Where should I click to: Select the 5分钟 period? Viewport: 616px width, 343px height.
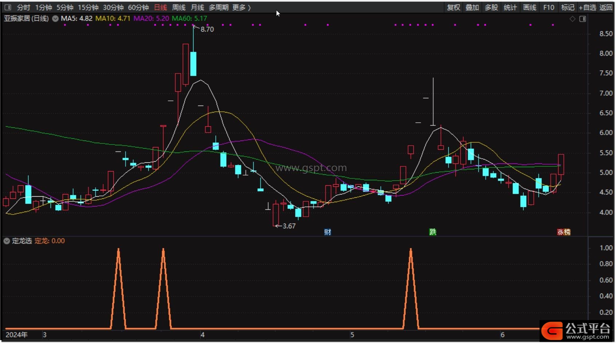(65, 7)
